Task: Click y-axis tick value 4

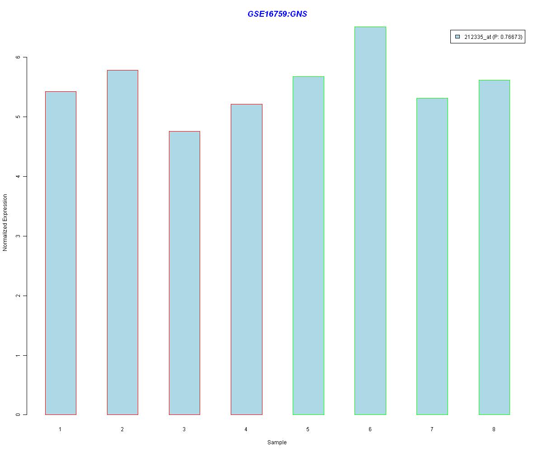Action: pyautogui.click(x=19, y=177)
